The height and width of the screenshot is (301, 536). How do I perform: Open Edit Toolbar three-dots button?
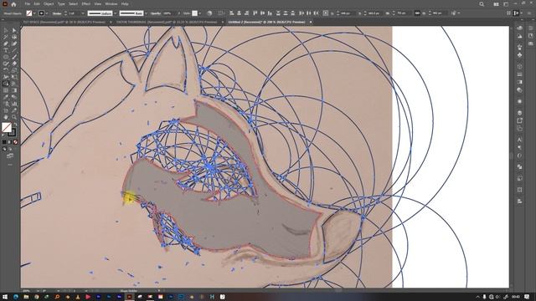coord(10,165)
